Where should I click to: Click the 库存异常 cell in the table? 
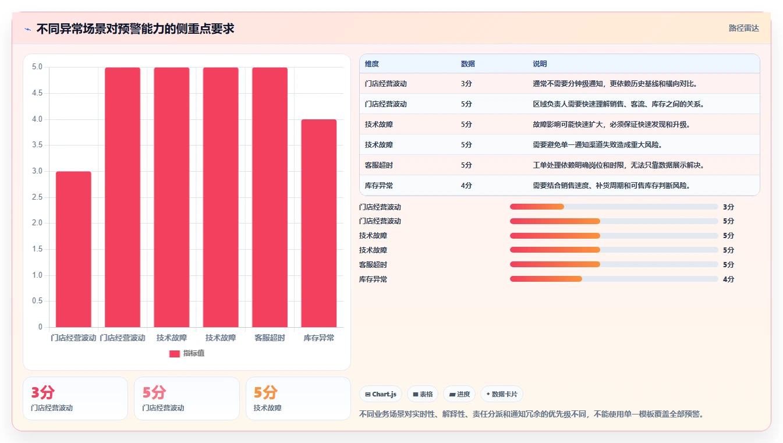pos(379,186)
